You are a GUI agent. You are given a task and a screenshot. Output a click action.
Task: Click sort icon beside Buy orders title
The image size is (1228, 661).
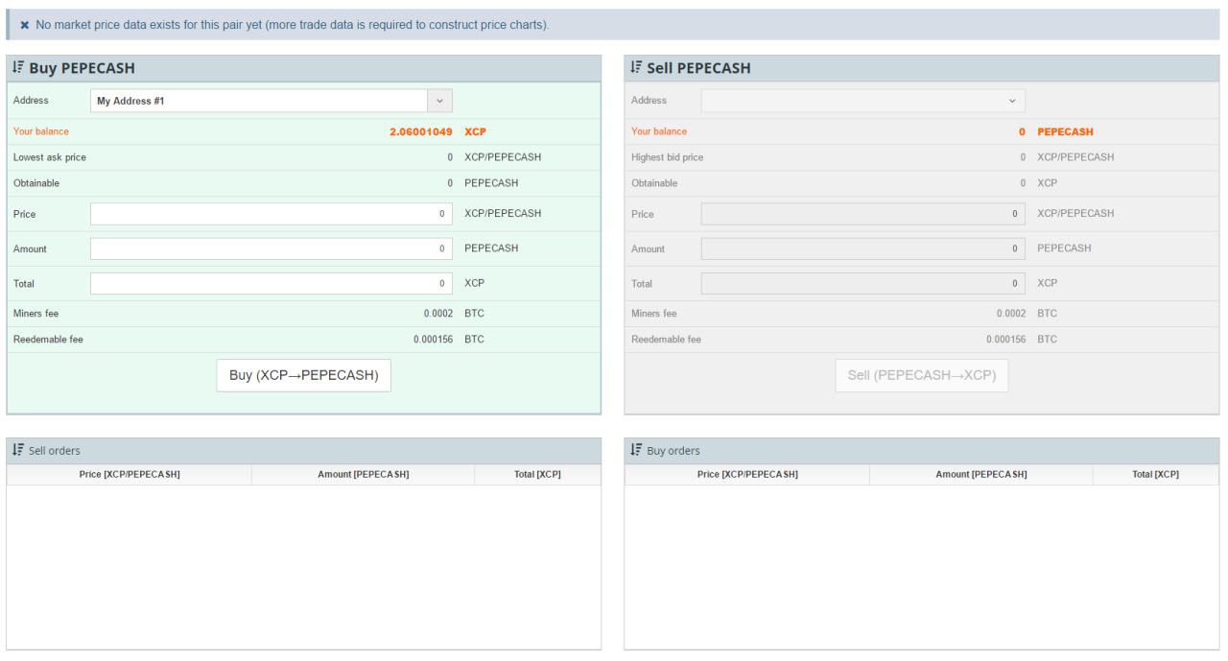click(636, 451)
